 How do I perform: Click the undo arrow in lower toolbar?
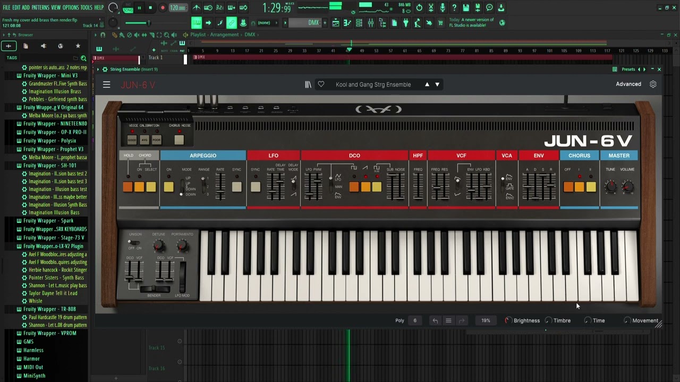pos(435,320)
